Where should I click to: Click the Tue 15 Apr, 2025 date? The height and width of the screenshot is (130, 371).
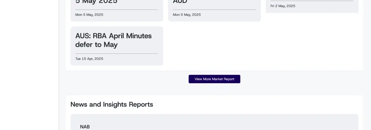pyautogui.click(x=89, y=59)
